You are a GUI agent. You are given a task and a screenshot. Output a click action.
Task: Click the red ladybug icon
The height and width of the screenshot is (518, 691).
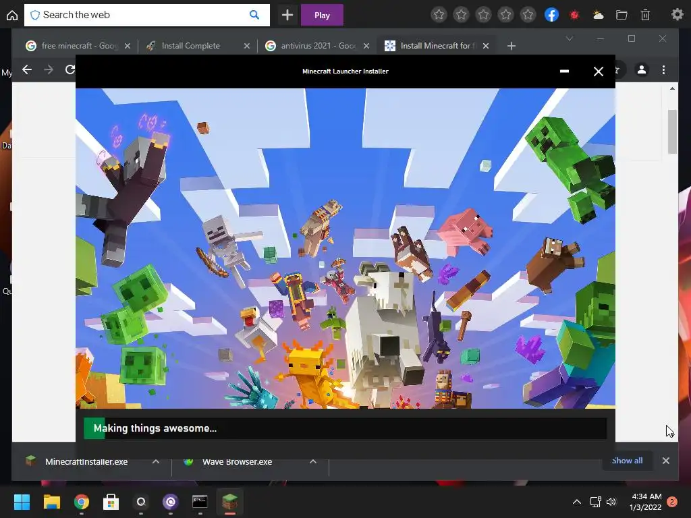coord(574,16)
